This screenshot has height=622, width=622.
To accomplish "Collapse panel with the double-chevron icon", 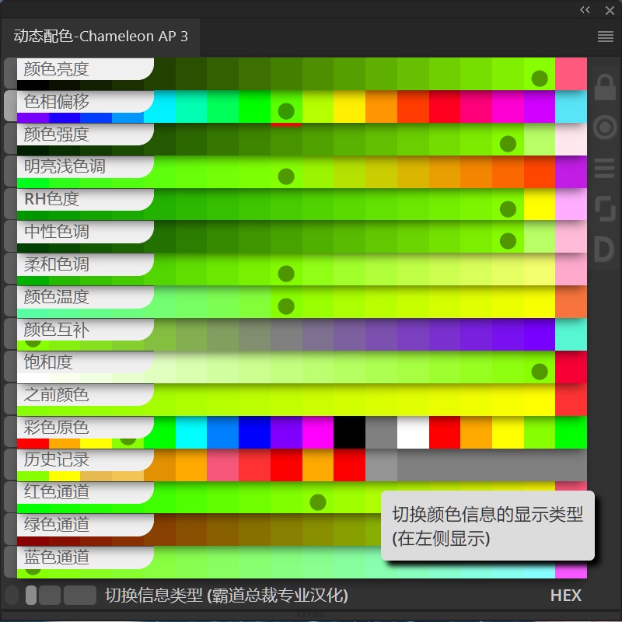I will coord(585,10).
